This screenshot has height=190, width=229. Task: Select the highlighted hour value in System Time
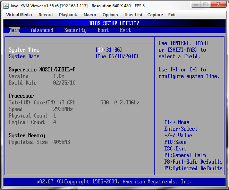pos(101,50)
